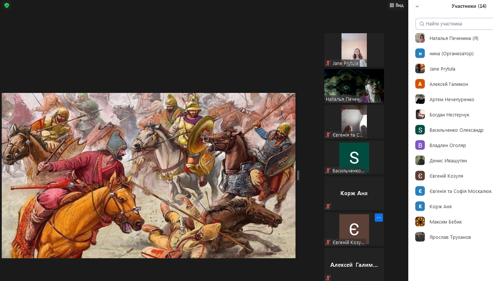Click Євгенія та С... video thumbnail
493x281 pixels.
click(354, 122)
